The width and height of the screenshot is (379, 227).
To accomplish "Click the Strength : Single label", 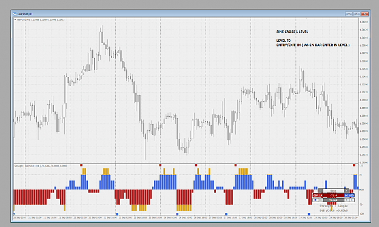I will pos(334,206).
